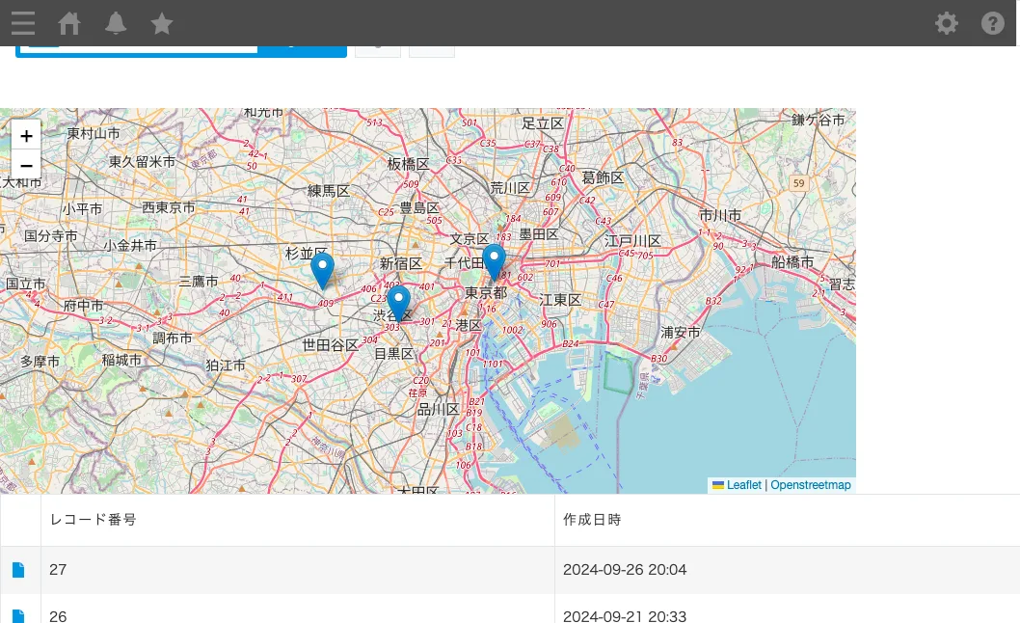Zoom out on the map
Viewport: 1020px width, 623px height.
(x=26, y=165)
